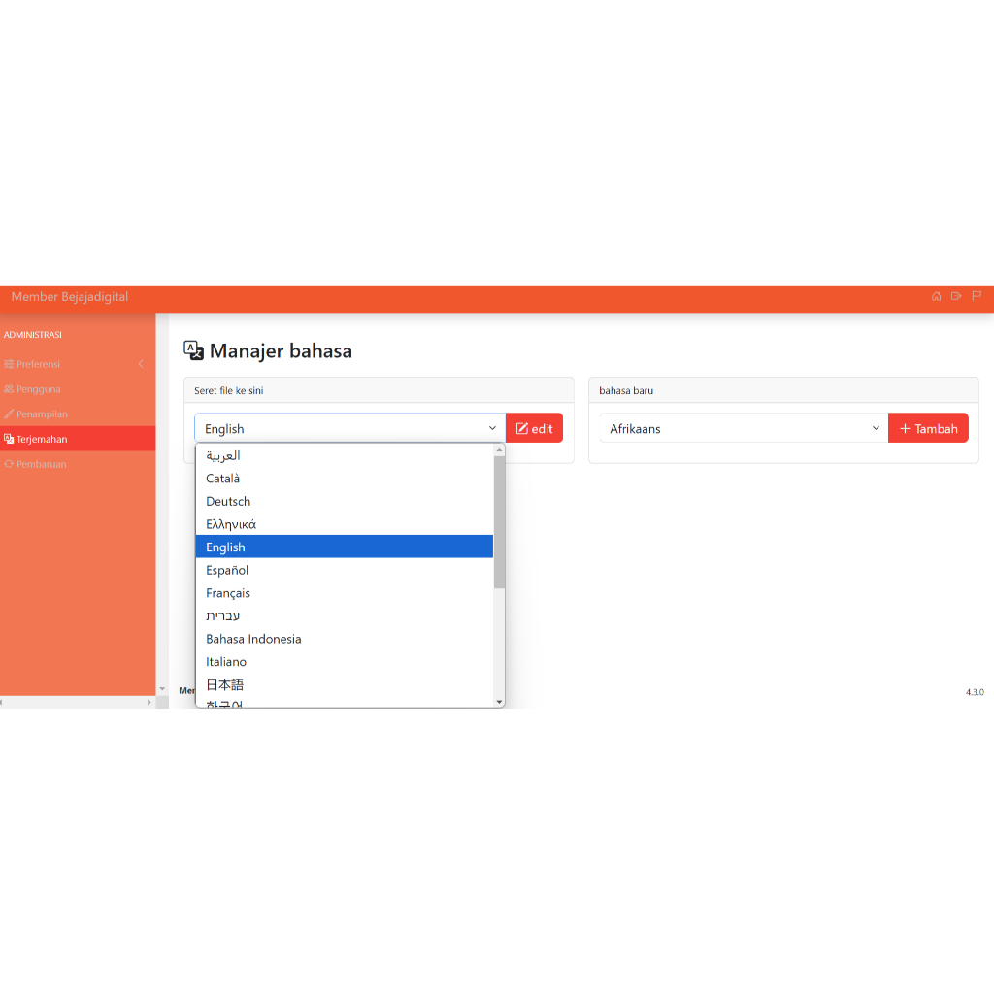This screenshot has width=994, height=994.
Task: Select Deutsch from language list
Action: coord(228,502)
